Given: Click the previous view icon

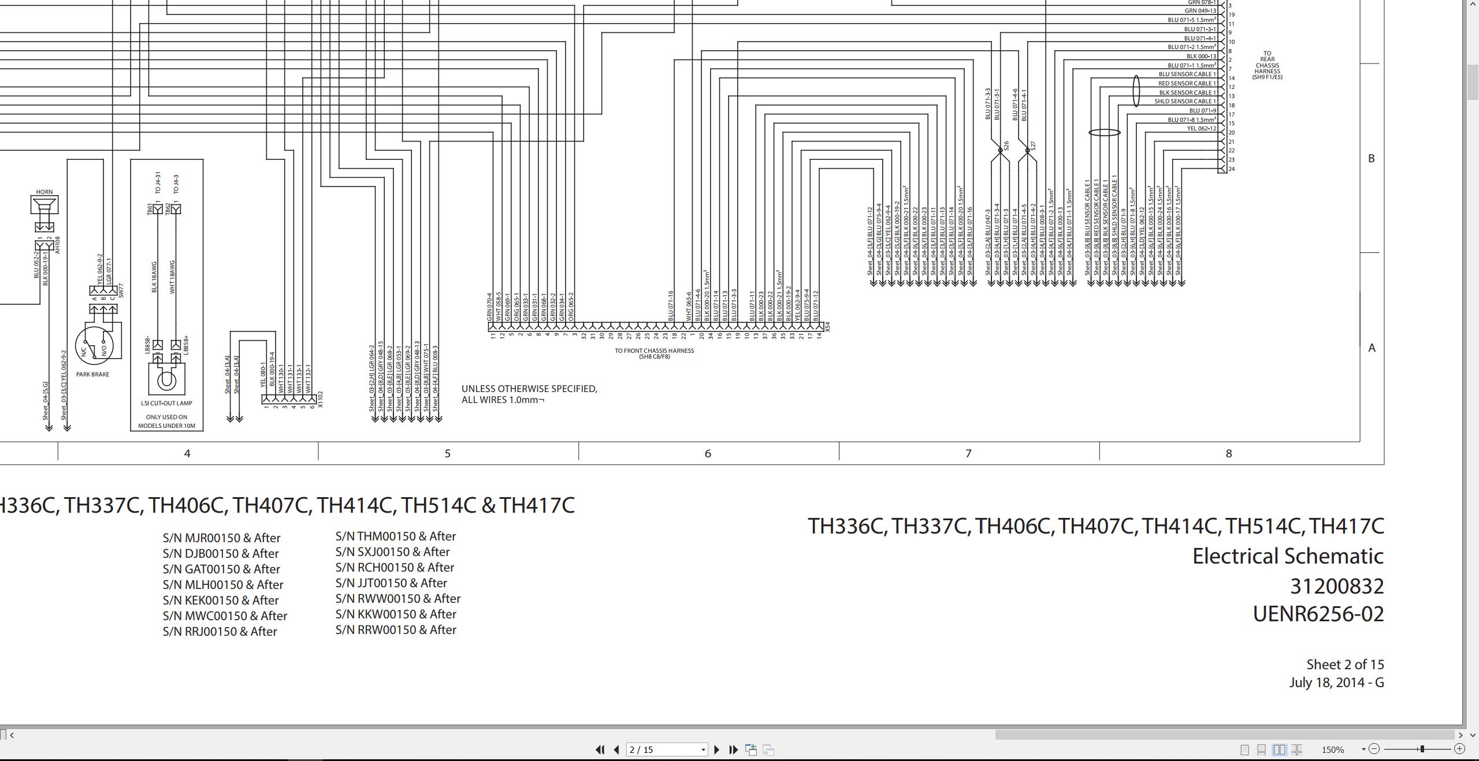Looking at the screenshot, I should coord(751,749).
